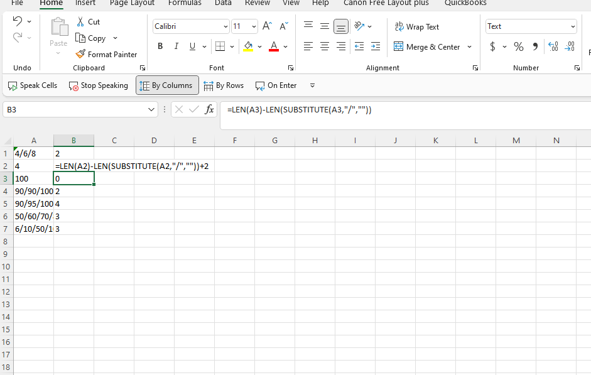This screenshot has height=375, width=591.
Task: Click the Paste clipboard icon
Action: click(x=59, y=27)
